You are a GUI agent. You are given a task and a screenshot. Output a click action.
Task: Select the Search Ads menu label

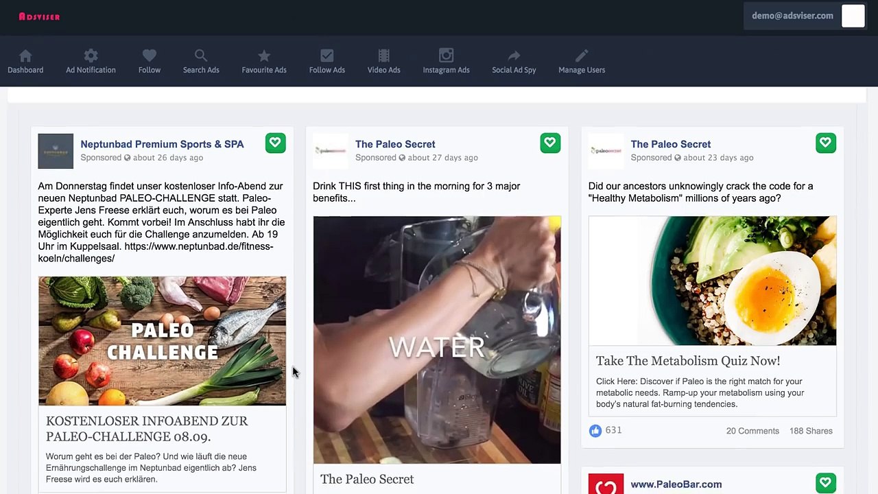[201, 70]
